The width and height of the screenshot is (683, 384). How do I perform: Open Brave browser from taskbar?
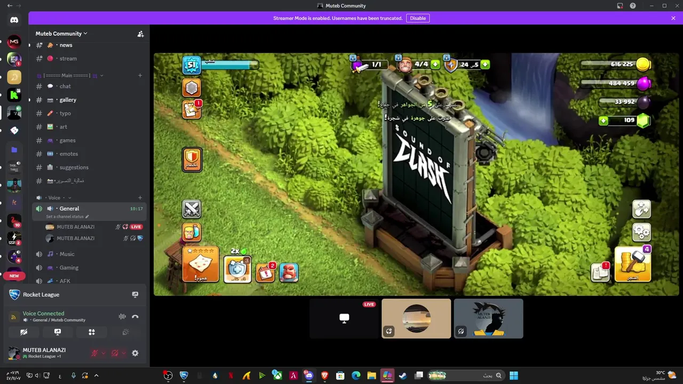[324, 375]
